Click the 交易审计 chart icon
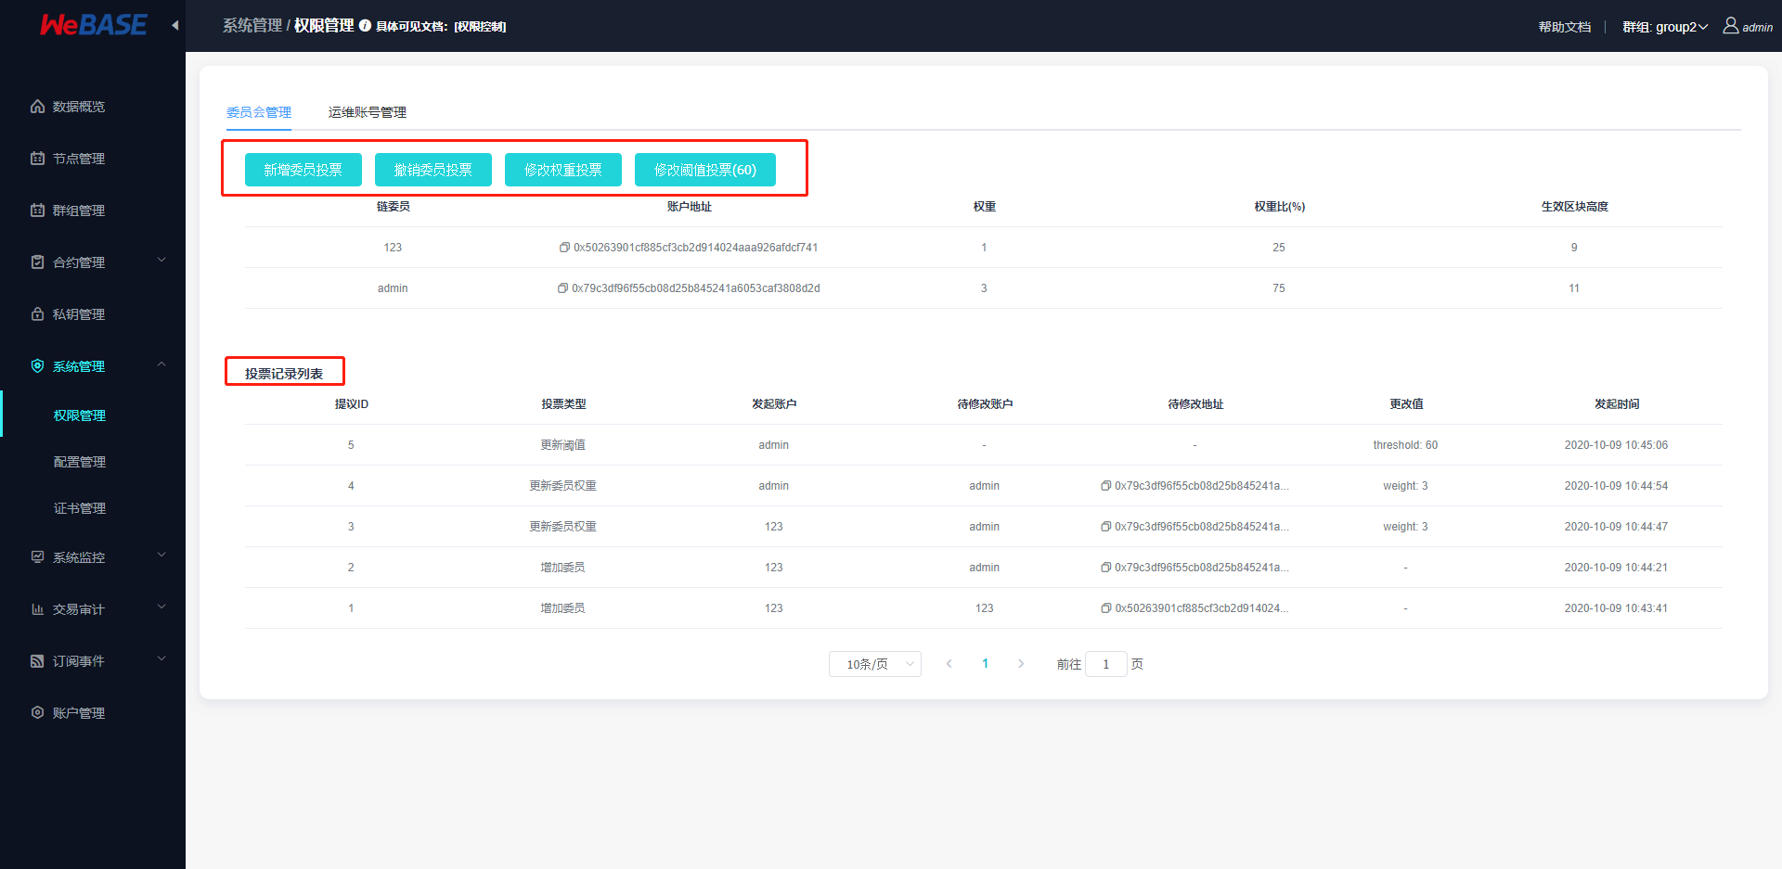Screen dimensions: 1782x869 (x=37, y=609)
